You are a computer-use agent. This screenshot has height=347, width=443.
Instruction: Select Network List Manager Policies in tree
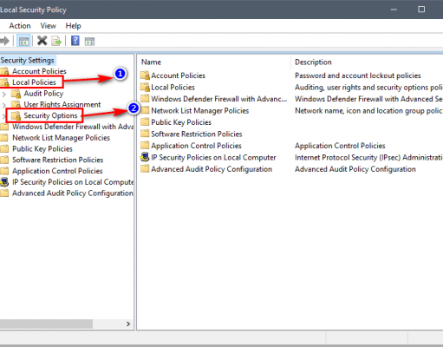(x=61, y=138)
